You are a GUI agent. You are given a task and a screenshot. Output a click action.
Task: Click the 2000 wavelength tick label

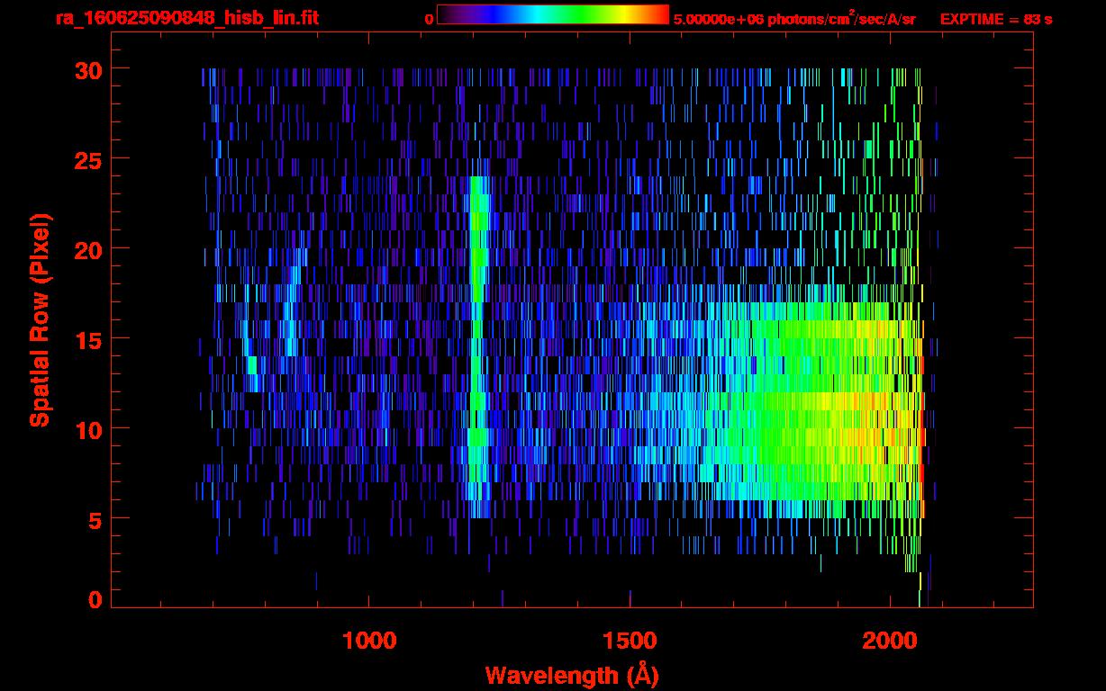tap(890, 641)
